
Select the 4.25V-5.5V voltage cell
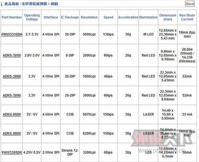tap(32, 152)
